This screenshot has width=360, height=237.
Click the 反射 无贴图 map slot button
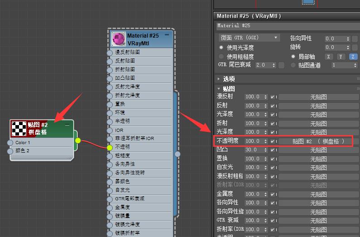[318, 106]
